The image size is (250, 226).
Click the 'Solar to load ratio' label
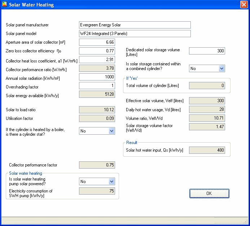pyautogui.click(x=21, y=110)
